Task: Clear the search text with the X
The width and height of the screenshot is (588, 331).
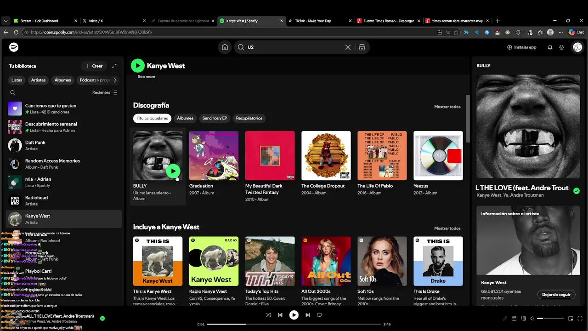Action: coord(348,47)
